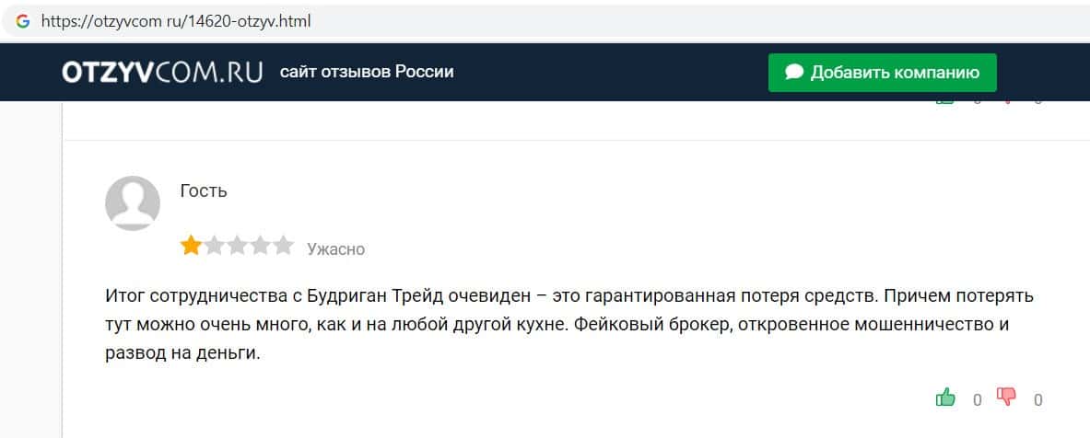Click the 'сайт отзывов России' tagline
The width and height of the screenshot is (1090, 438).
tap(367, 72)
